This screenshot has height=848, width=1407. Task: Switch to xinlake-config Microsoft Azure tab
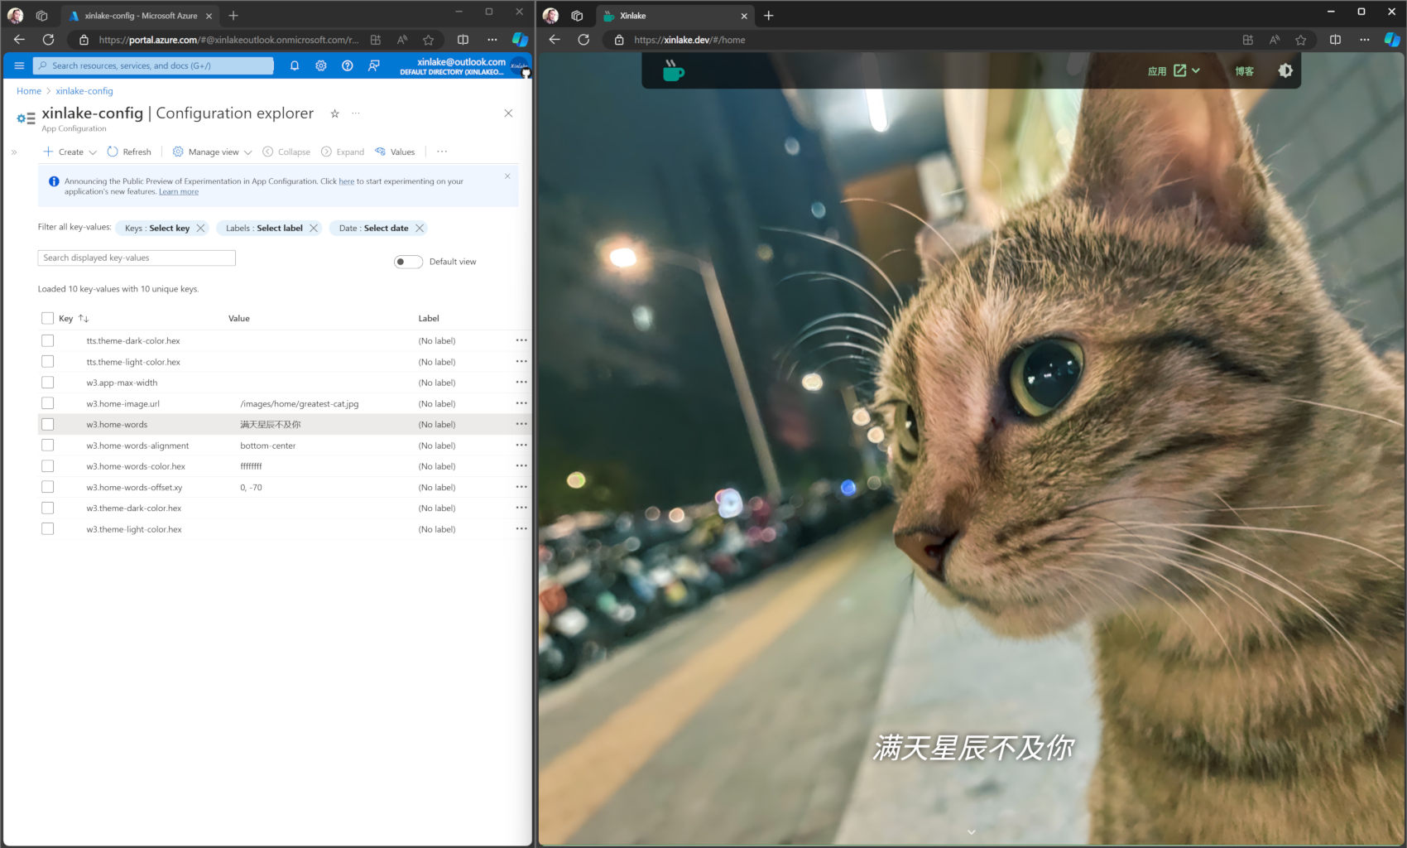pos(140,16)
